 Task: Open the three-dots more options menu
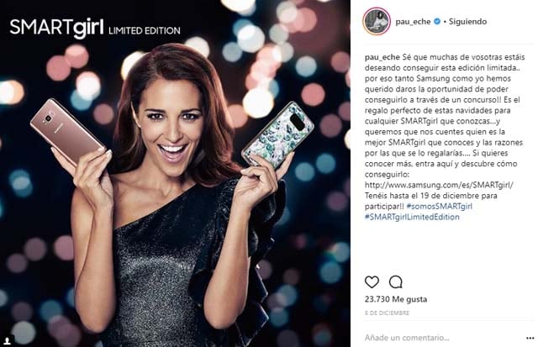(x=530, y=338)
